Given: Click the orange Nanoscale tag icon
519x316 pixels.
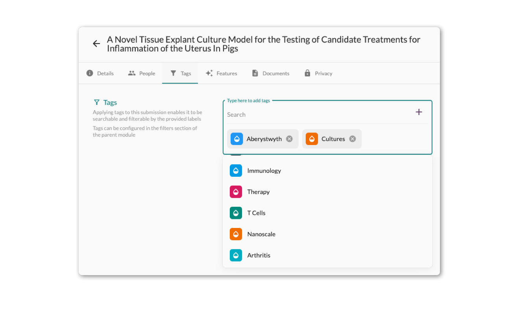Looking at the screenshot, I should 236,234.
